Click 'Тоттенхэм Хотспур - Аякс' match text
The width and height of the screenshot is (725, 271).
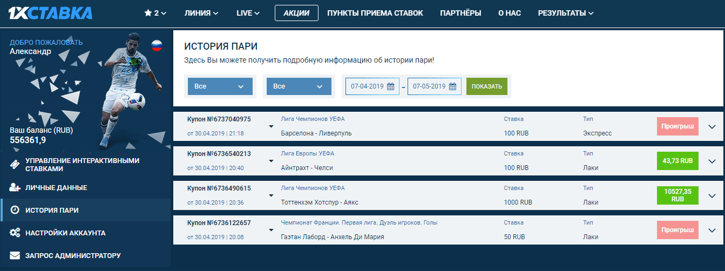319,202
